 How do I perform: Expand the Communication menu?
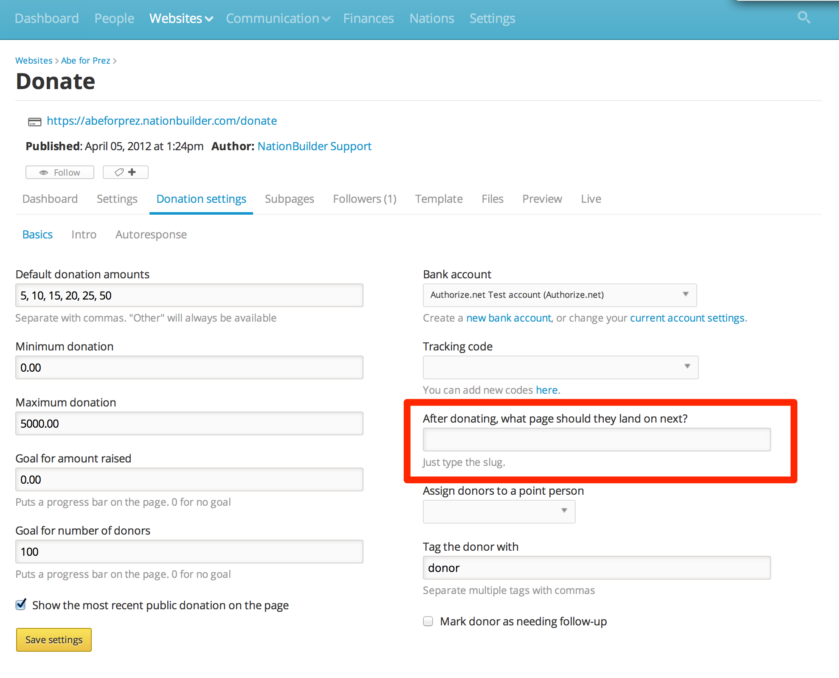pos(278,18)
